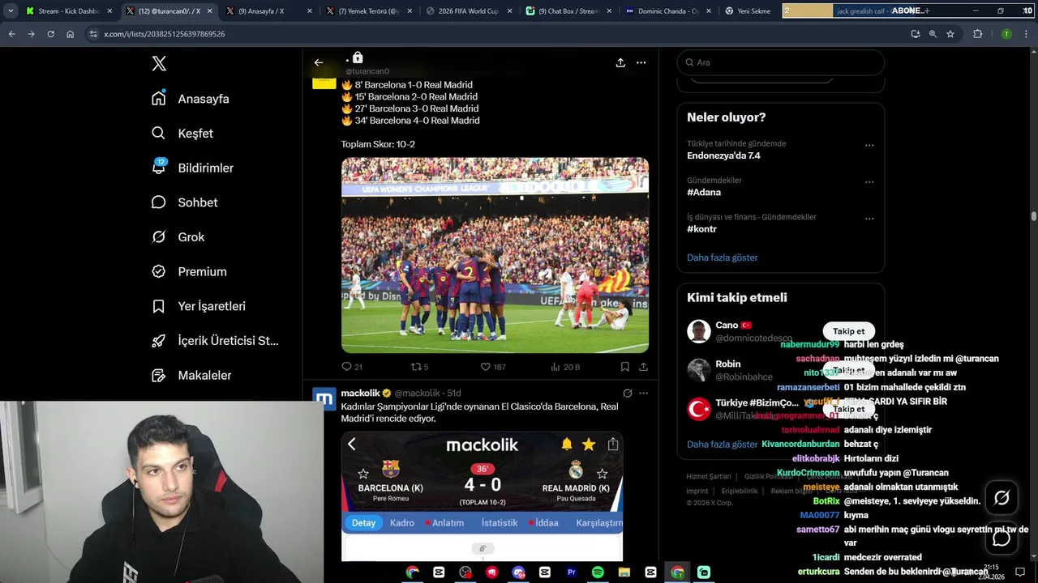
Task: Open the list header more options menu
Action: tap(641, 62)
